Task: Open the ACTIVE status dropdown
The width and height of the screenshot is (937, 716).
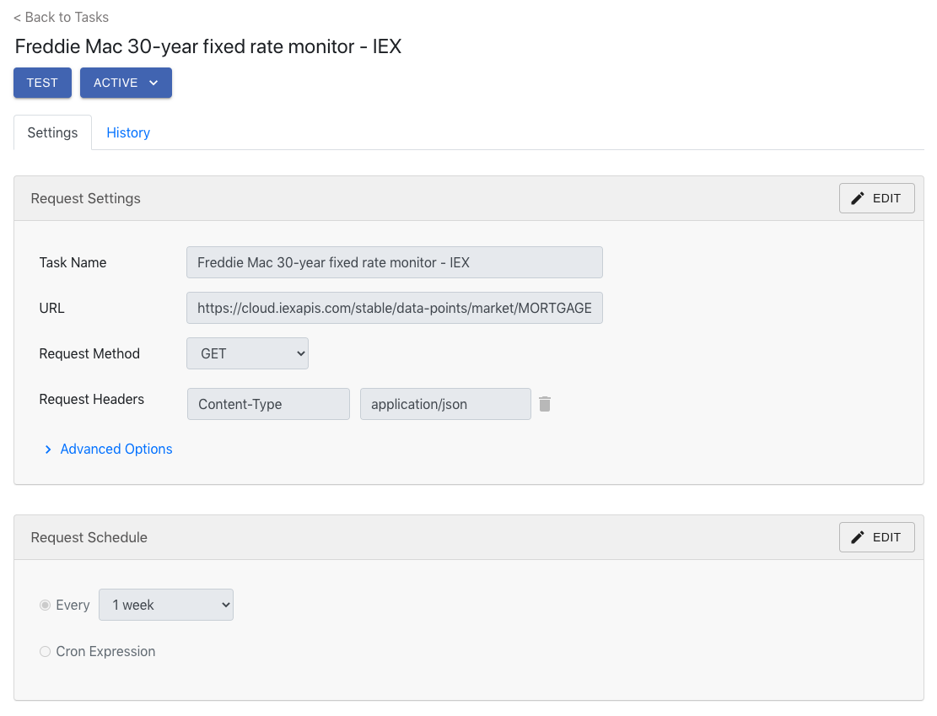Action: (127, 83)
